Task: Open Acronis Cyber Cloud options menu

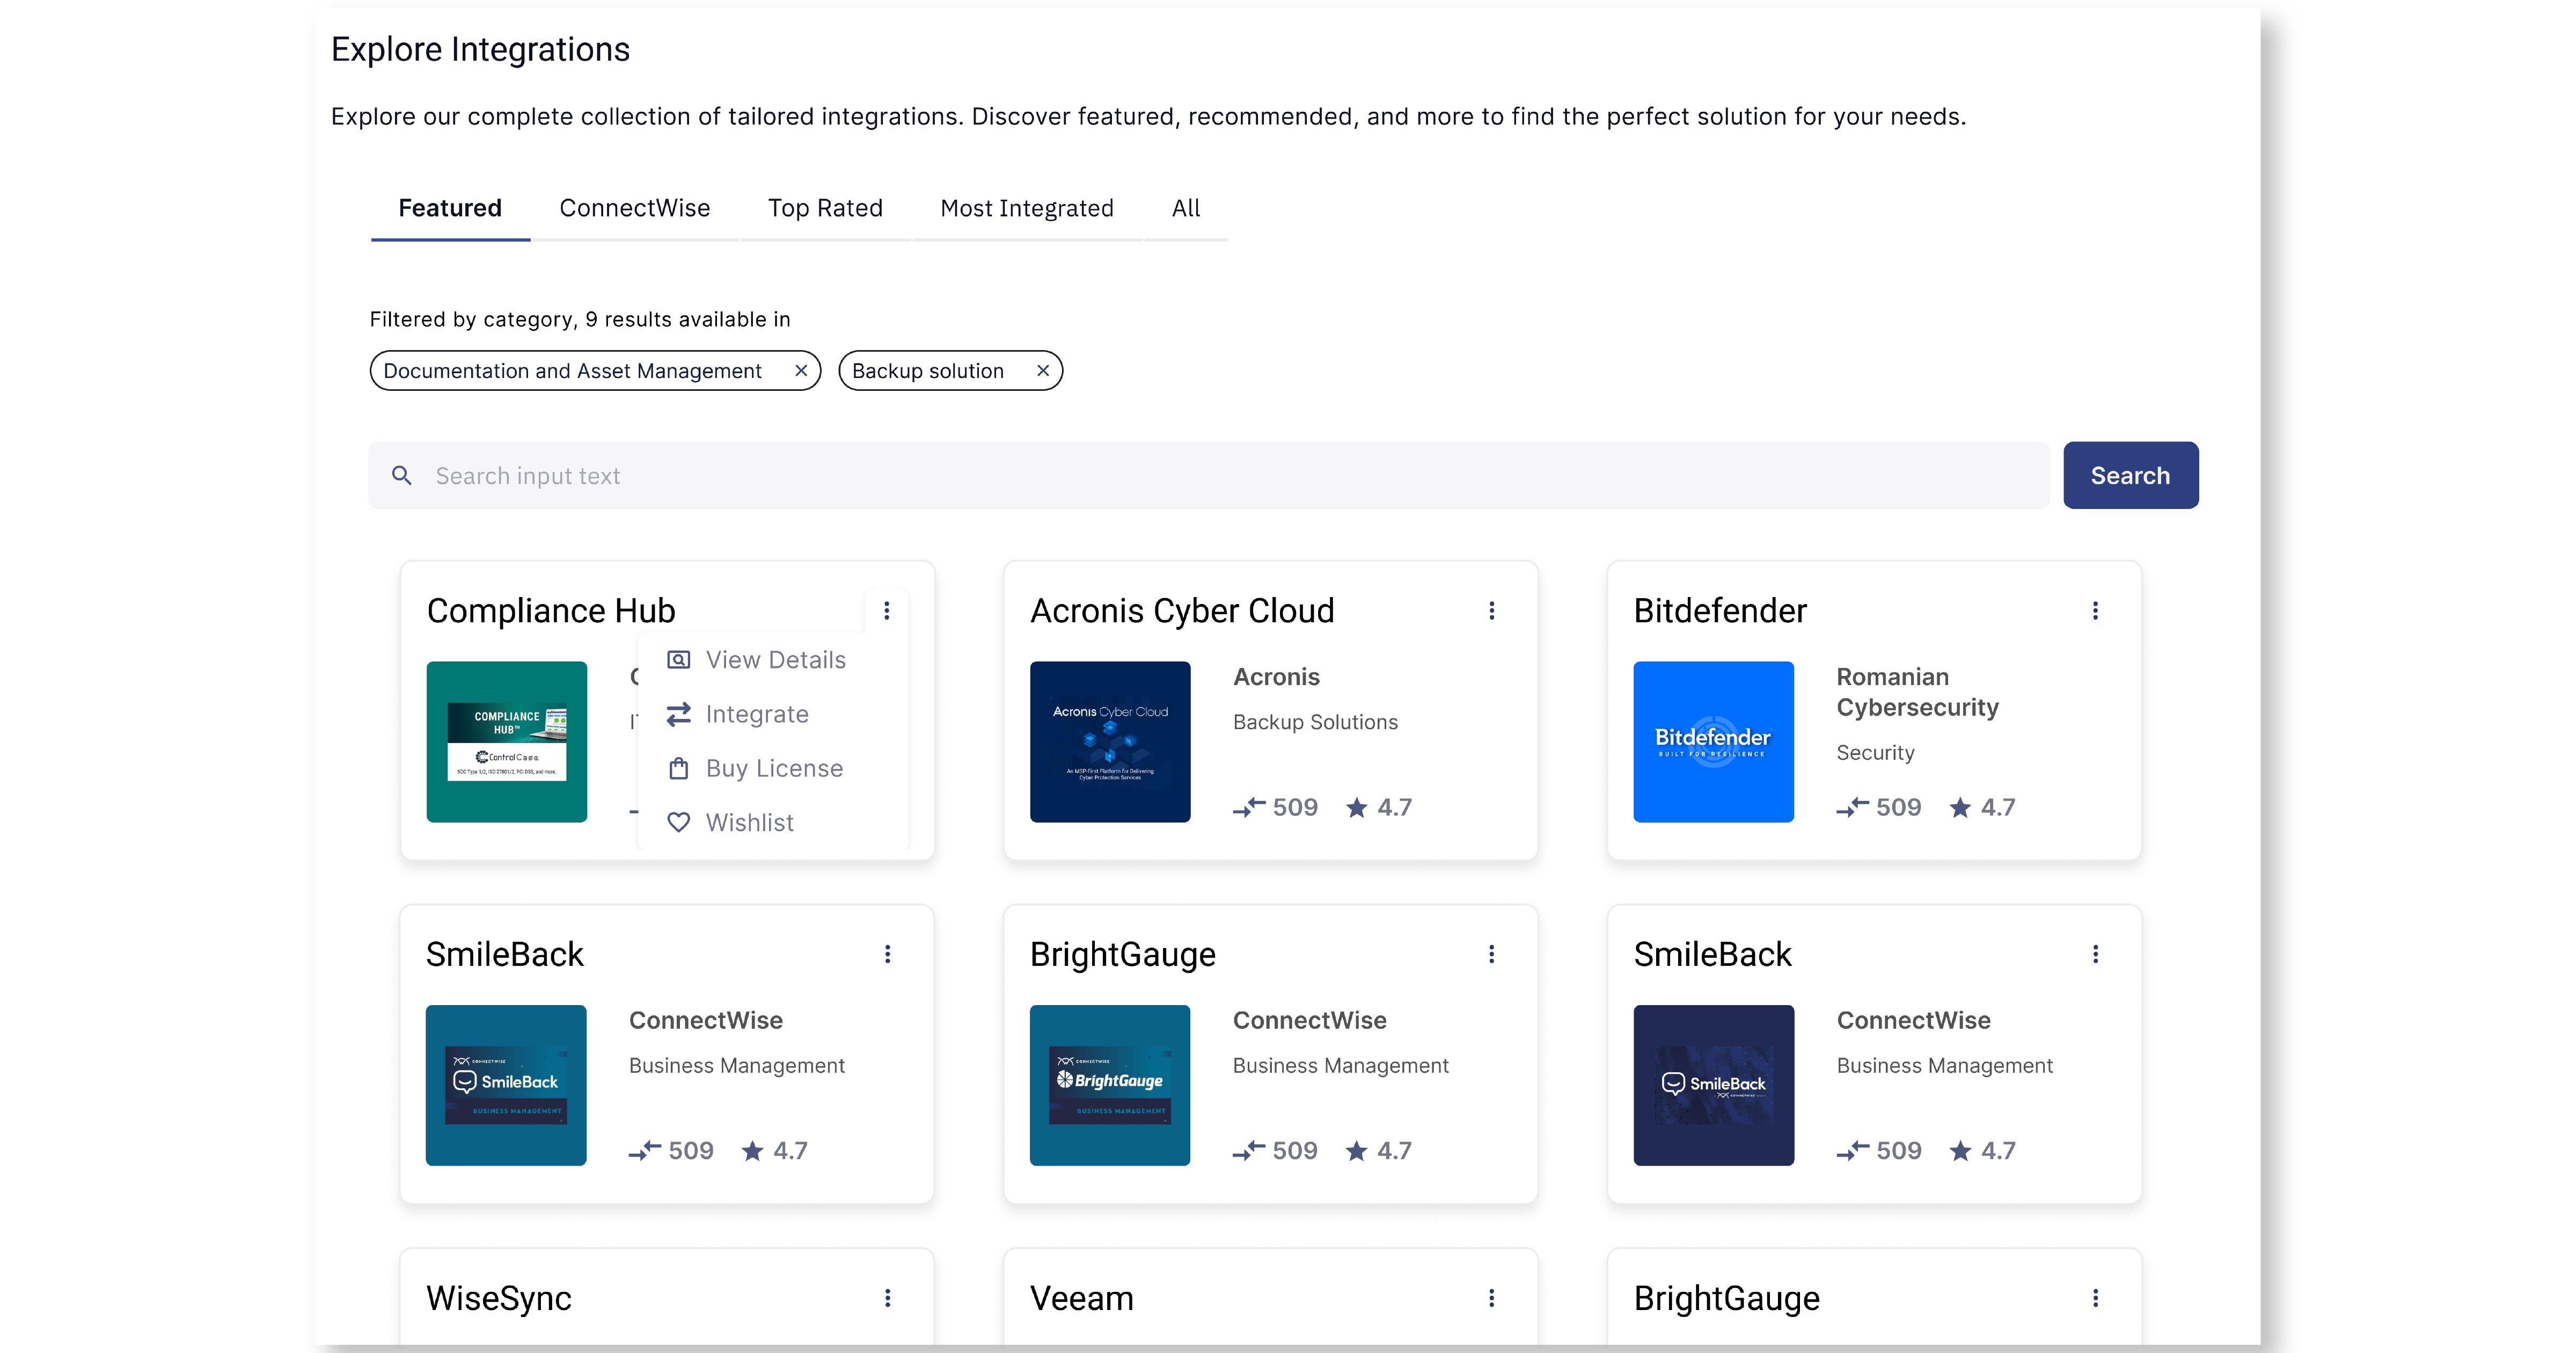Action: 1491,610
